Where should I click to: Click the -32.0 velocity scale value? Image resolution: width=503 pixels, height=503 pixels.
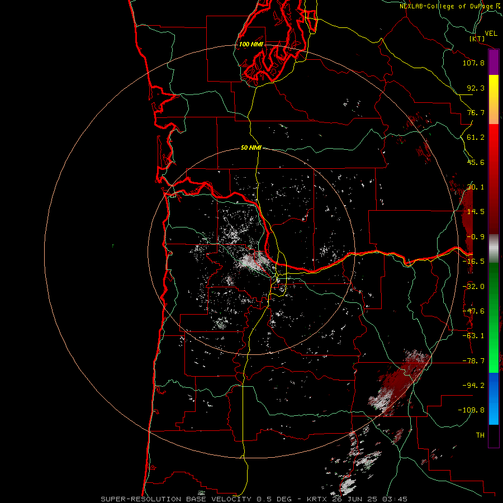pos(473,287)
